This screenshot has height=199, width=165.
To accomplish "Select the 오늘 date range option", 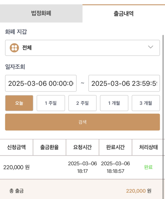I will coord(19,103).
